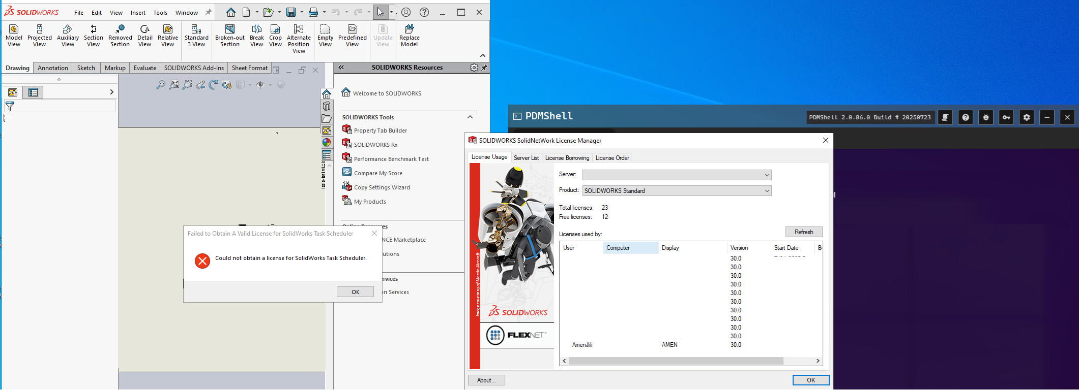Collapse the CommandManager ribbon
Viewport: 1079px width, 390px height.
483,55
